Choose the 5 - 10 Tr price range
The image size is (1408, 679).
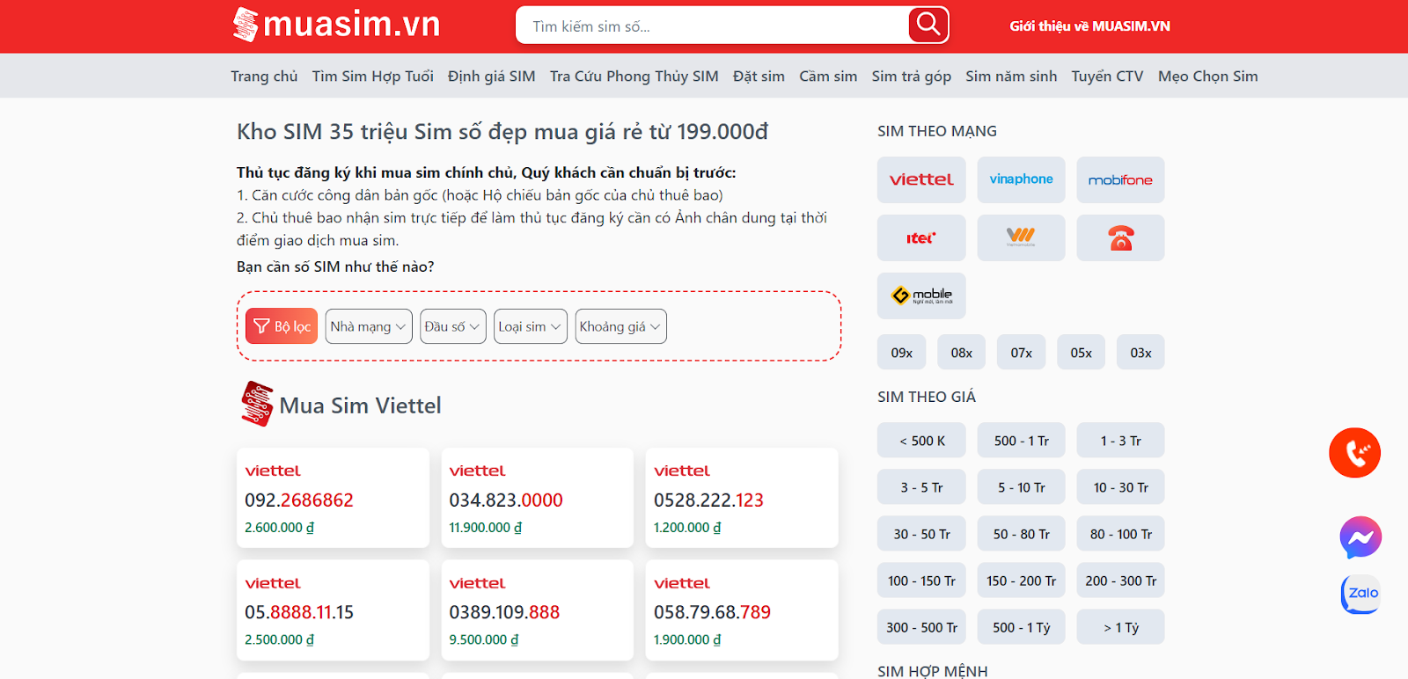click(1021, 487)
